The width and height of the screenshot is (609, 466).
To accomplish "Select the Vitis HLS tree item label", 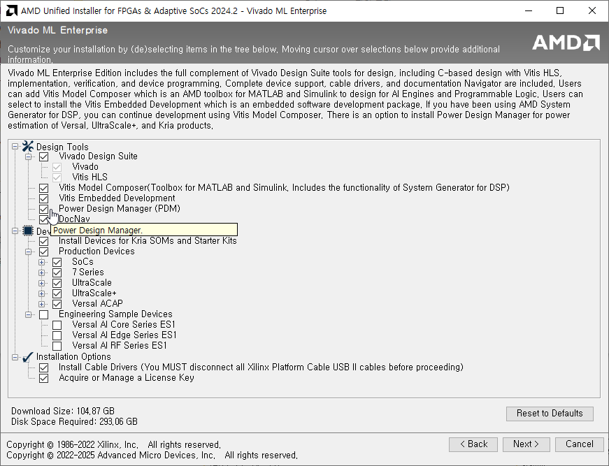I will [89, 177].
